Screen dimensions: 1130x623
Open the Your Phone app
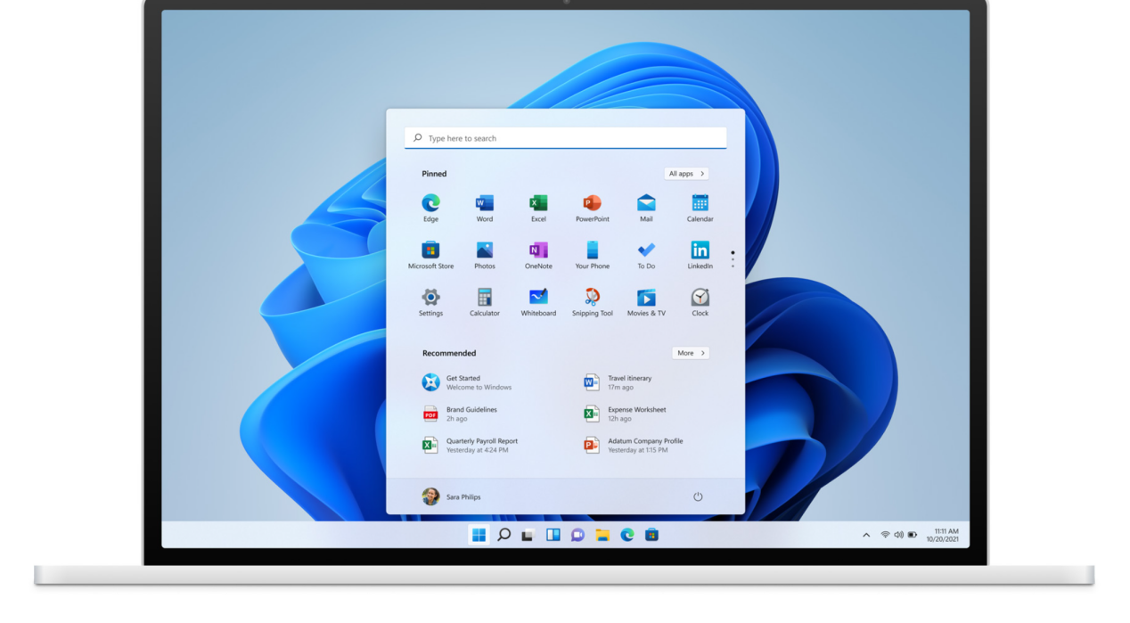coord(593,255)
